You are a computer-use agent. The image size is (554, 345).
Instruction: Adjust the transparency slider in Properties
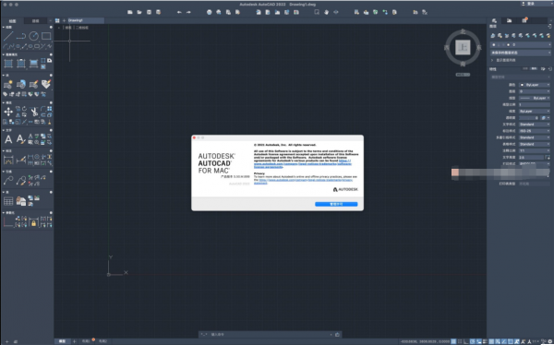[529, 118]
